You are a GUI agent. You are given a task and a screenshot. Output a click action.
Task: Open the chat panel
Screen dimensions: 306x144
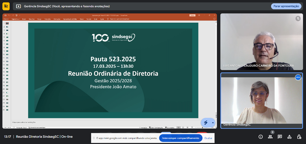click(280, 137)
